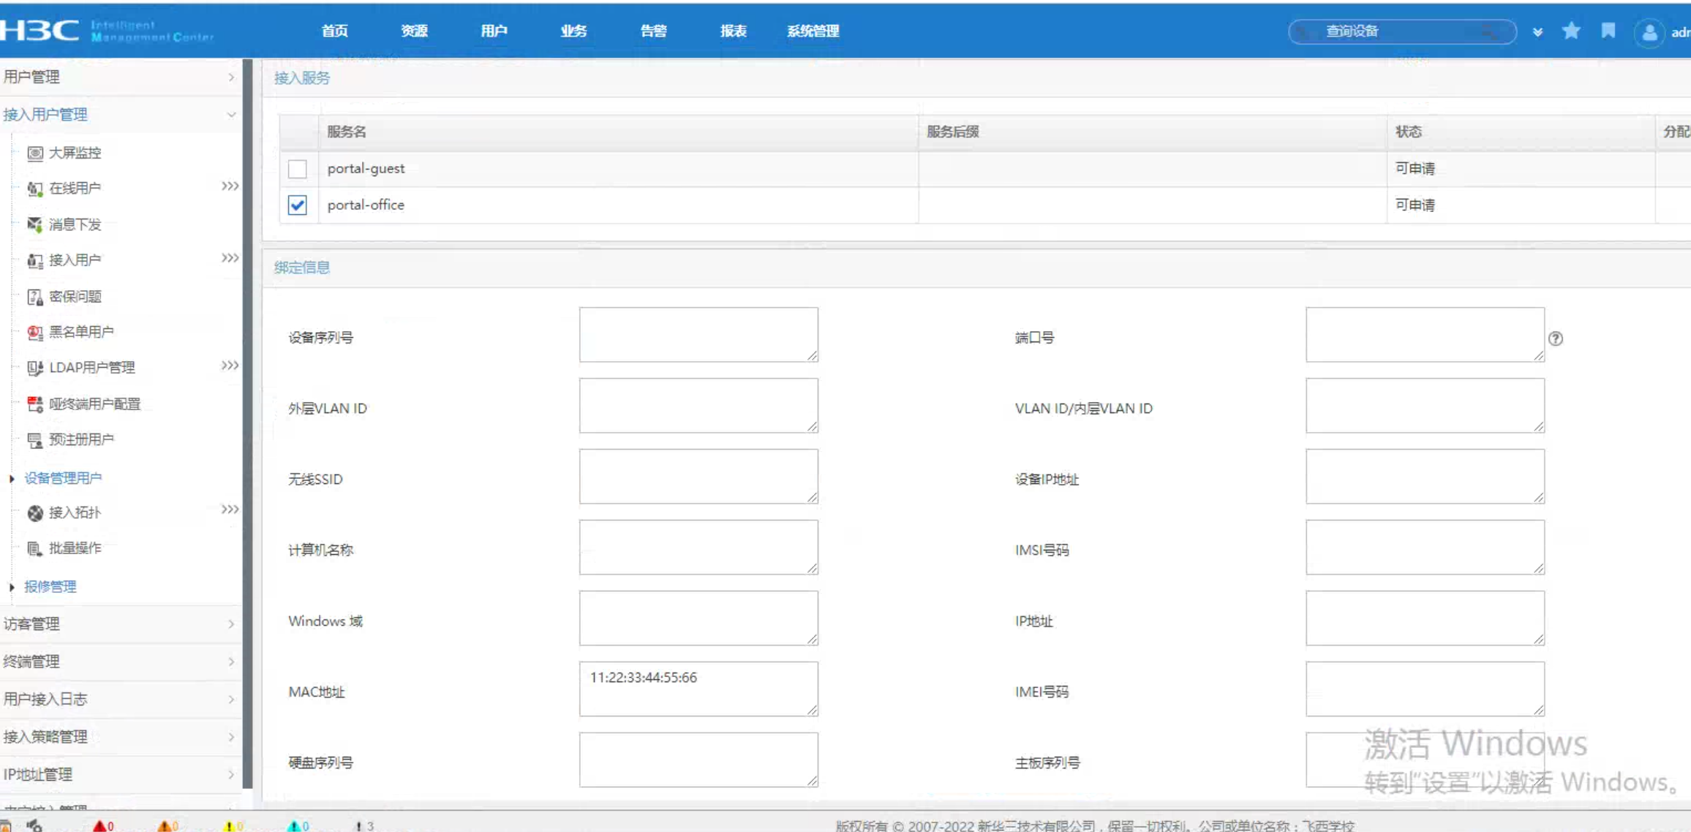The width and height of the screenshot is (1691, 832).
Task: Click the favorites star icon in header
Action: [1570, 31]
